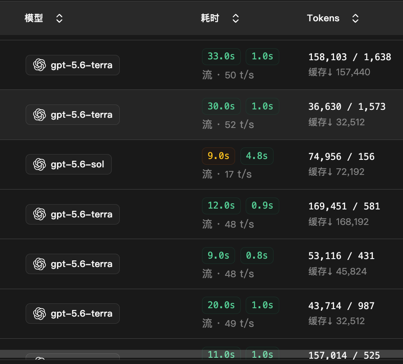The height and width of the screenshot is (364, 403).
Task: Click the 33.0s duration badge
Action: pos(221,56)
